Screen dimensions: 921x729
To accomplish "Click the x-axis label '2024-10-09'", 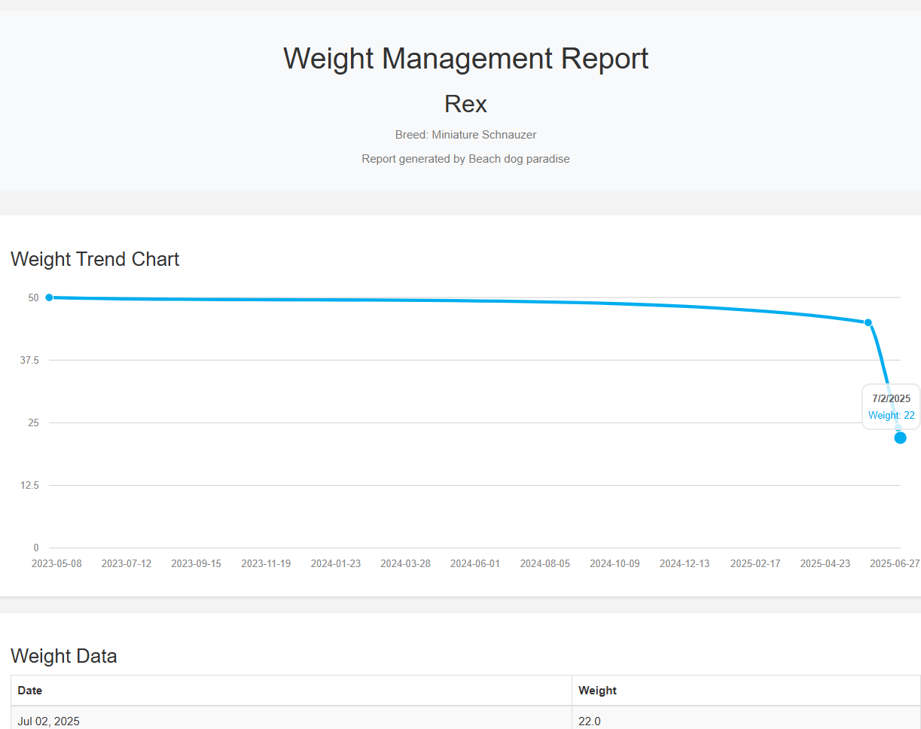I will pos(615,563).
